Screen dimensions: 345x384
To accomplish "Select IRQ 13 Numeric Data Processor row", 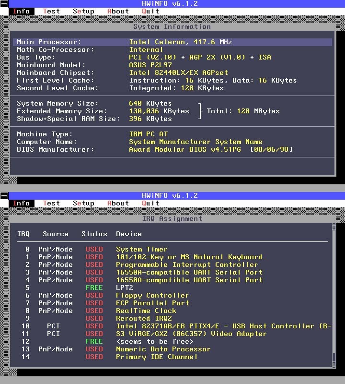I will point(172,349).
